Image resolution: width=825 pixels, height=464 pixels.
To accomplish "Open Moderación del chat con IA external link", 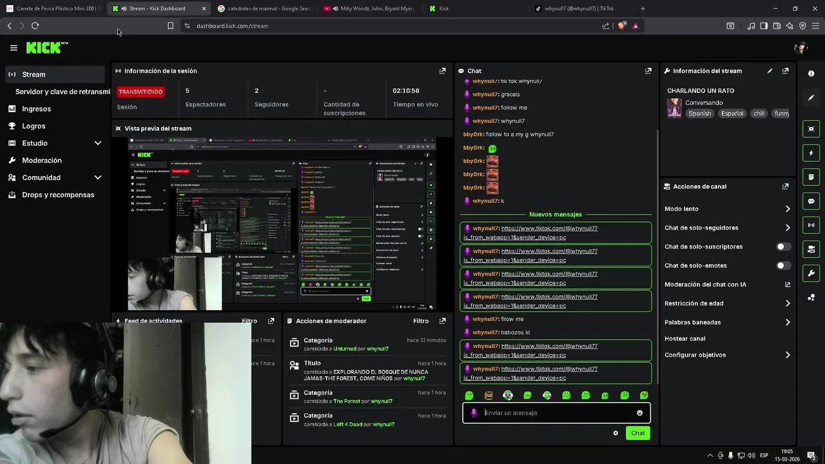I will [x=788, y=284].
